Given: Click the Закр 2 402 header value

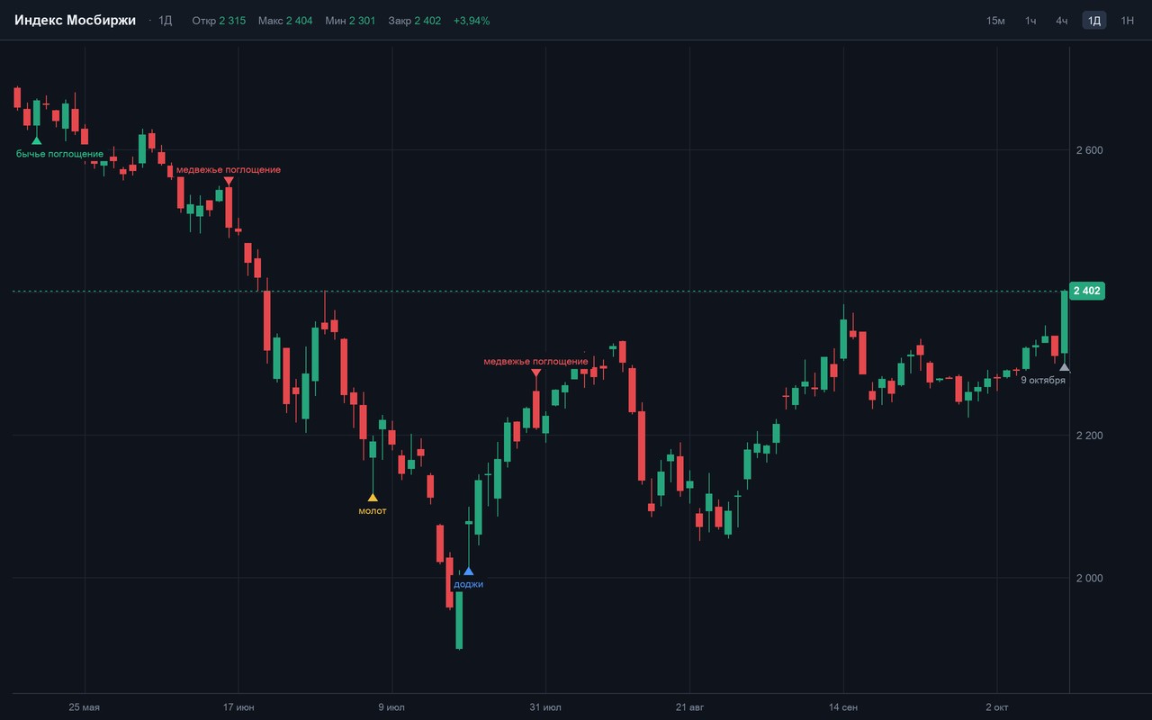Looking at the screenshot, I should [415, 21].
